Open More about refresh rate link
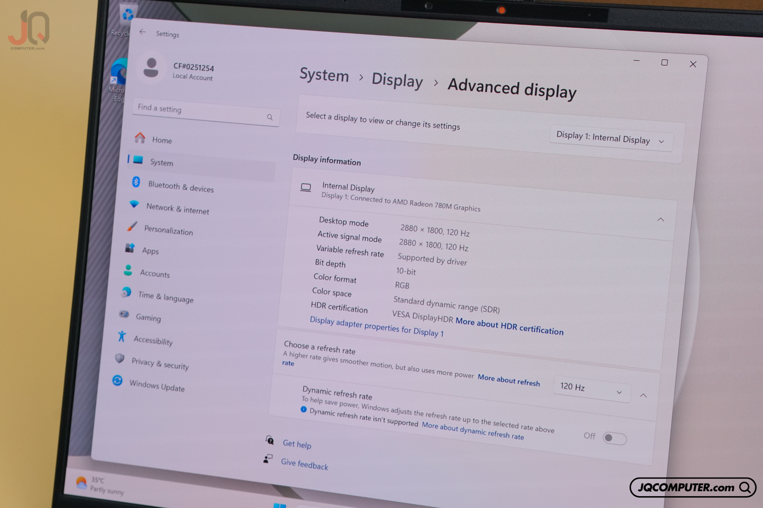Image resolution: width=763 pixels, height=508 pixels. pyautogui.click(x=509, y=380)
